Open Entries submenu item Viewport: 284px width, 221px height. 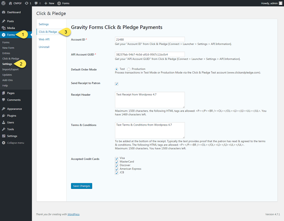coord(6,53)
